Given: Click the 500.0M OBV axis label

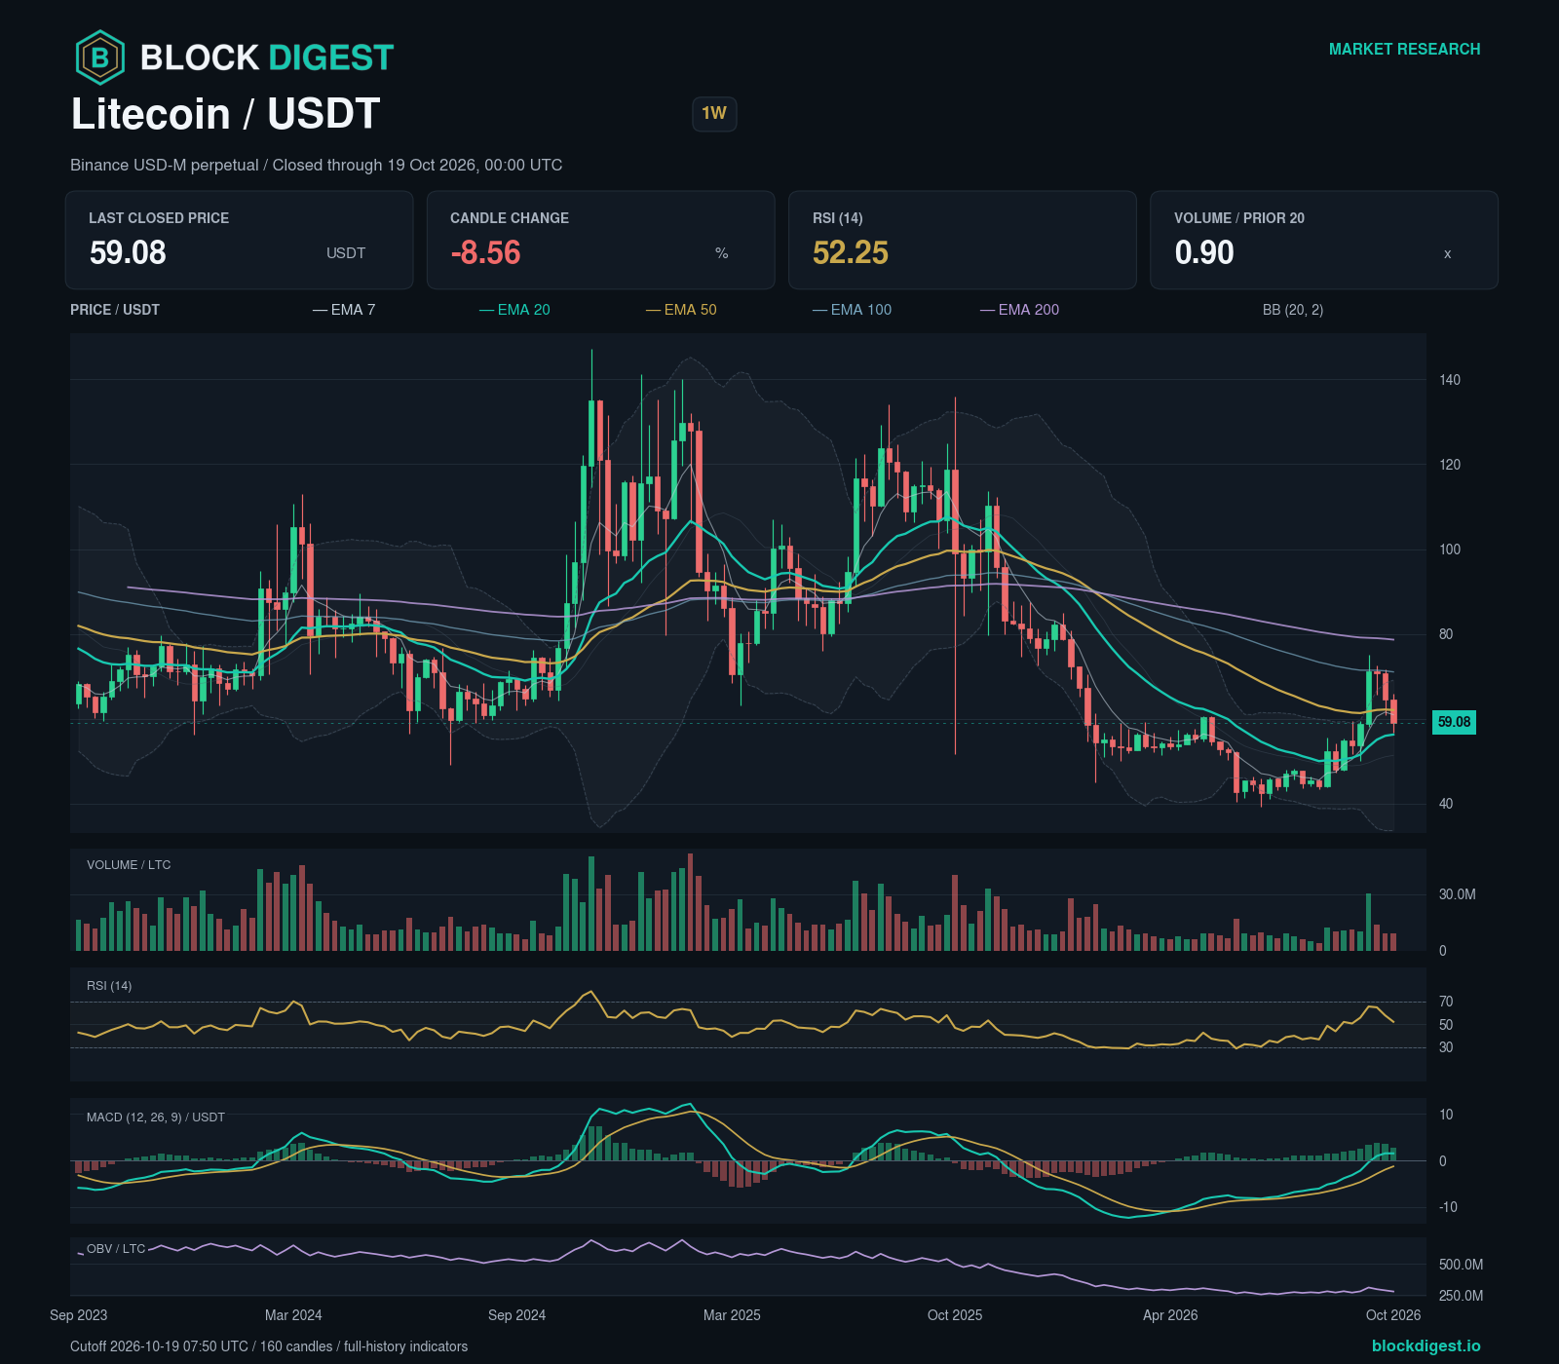Looking at the screenshot, I should coord(1462,1265).
